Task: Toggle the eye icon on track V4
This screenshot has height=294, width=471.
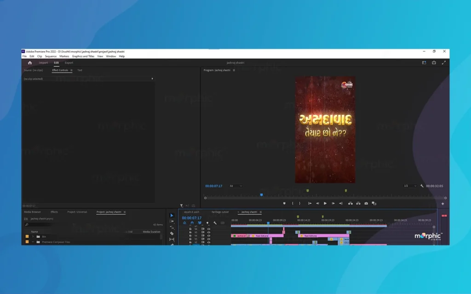Action: 209,236
